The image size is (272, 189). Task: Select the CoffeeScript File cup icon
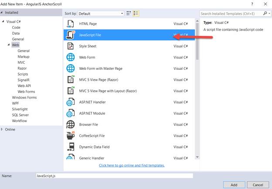[x=71, y=135]
